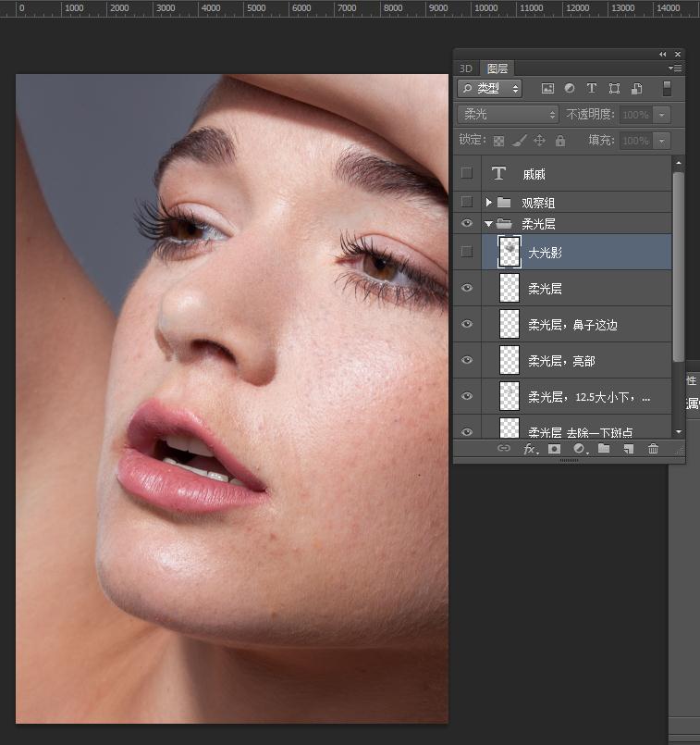Click the lock transparent pixels icon
The height and width of the screenshot is (745, 700).
(x=498, y=141)
